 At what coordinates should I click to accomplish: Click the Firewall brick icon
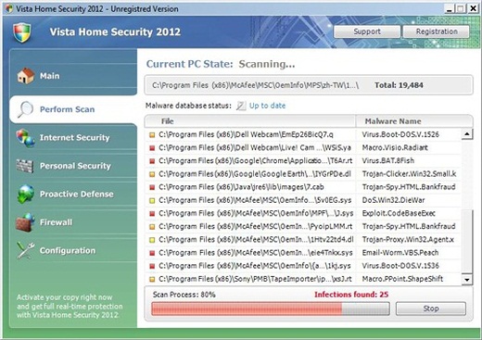pyautogui.click(x=25, y=222)
